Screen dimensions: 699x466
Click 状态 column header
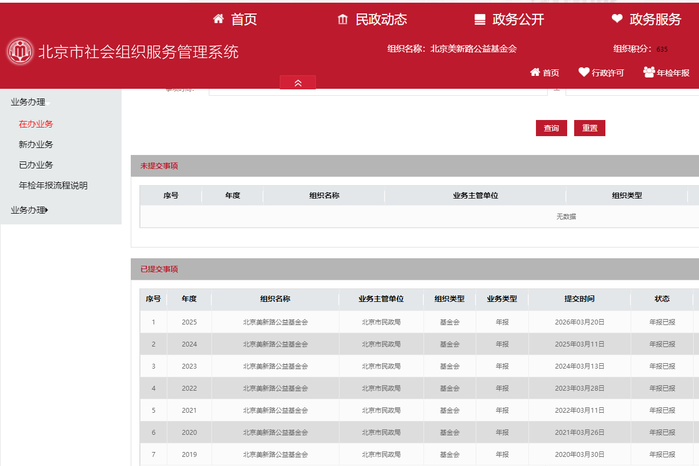(662, 299)
